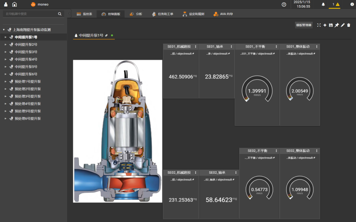This screenshot has height=222, width=356.
Task: Open the help question mark icon
Action: (284, 4)
